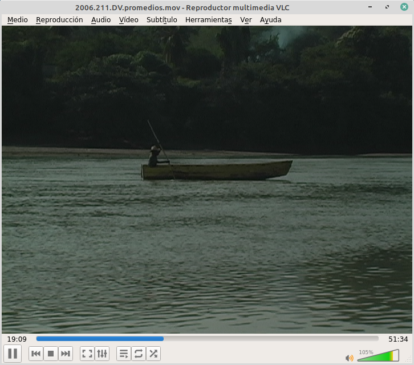Pause the video playback

[x=13, y=354]
